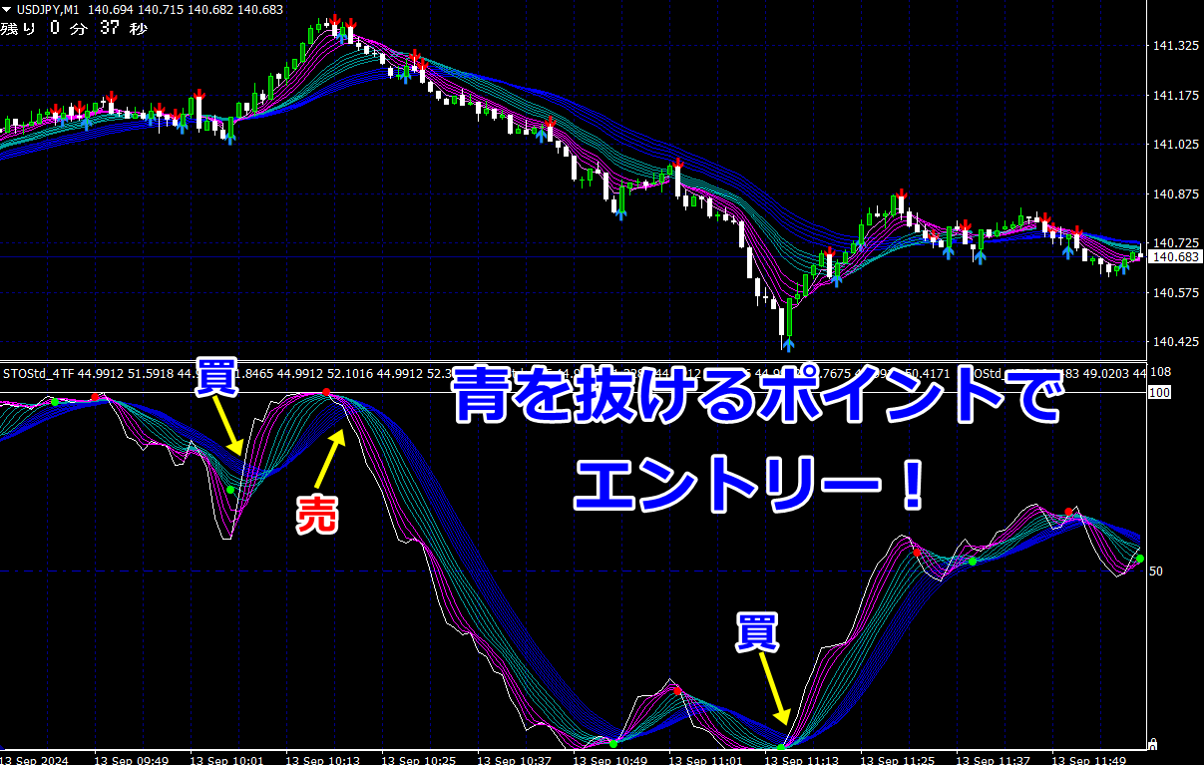The image size is (1204, 765).
Task: Click the 13 Sep 10:25 time label
Action: pos(419,759)
